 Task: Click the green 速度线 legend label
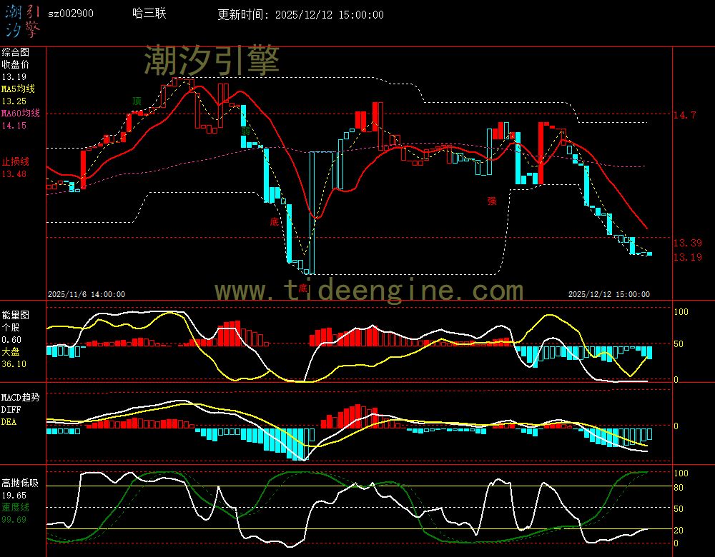[x=15, y=507]
